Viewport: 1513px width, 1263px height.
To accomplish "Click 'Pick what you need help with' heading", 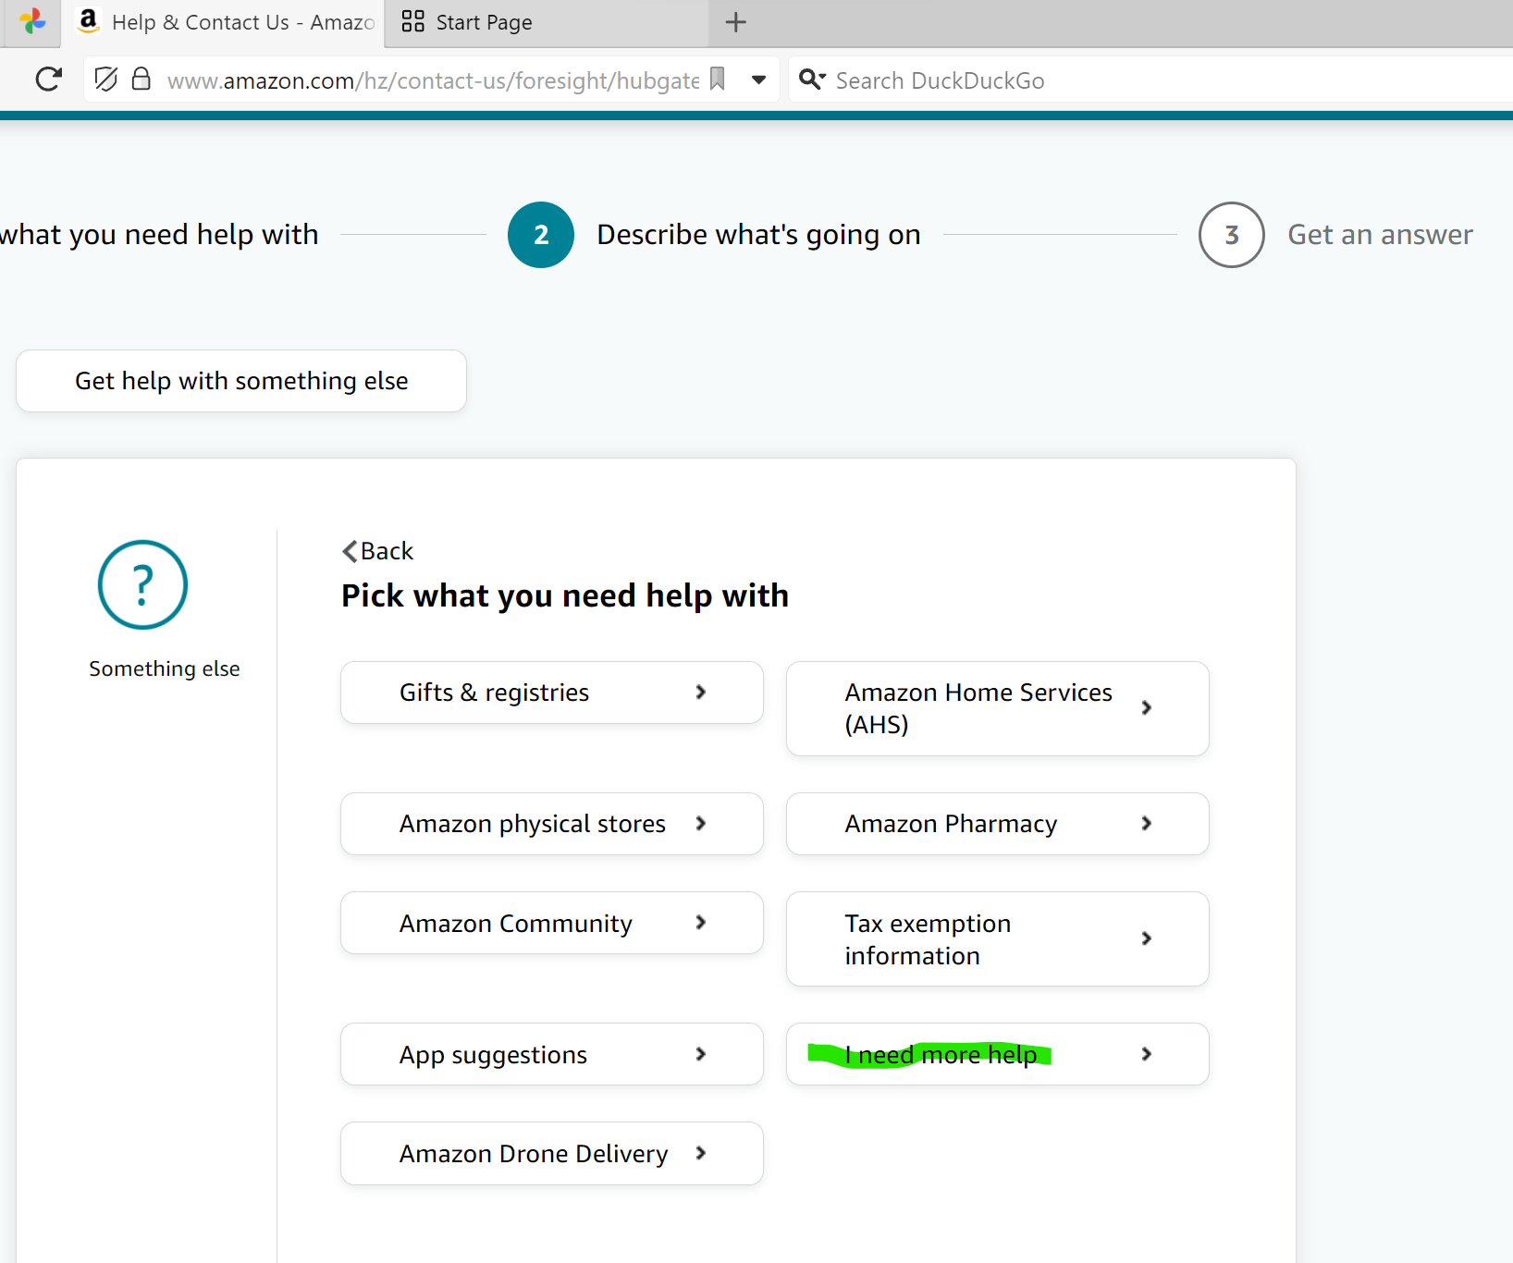I will (565, 596).
